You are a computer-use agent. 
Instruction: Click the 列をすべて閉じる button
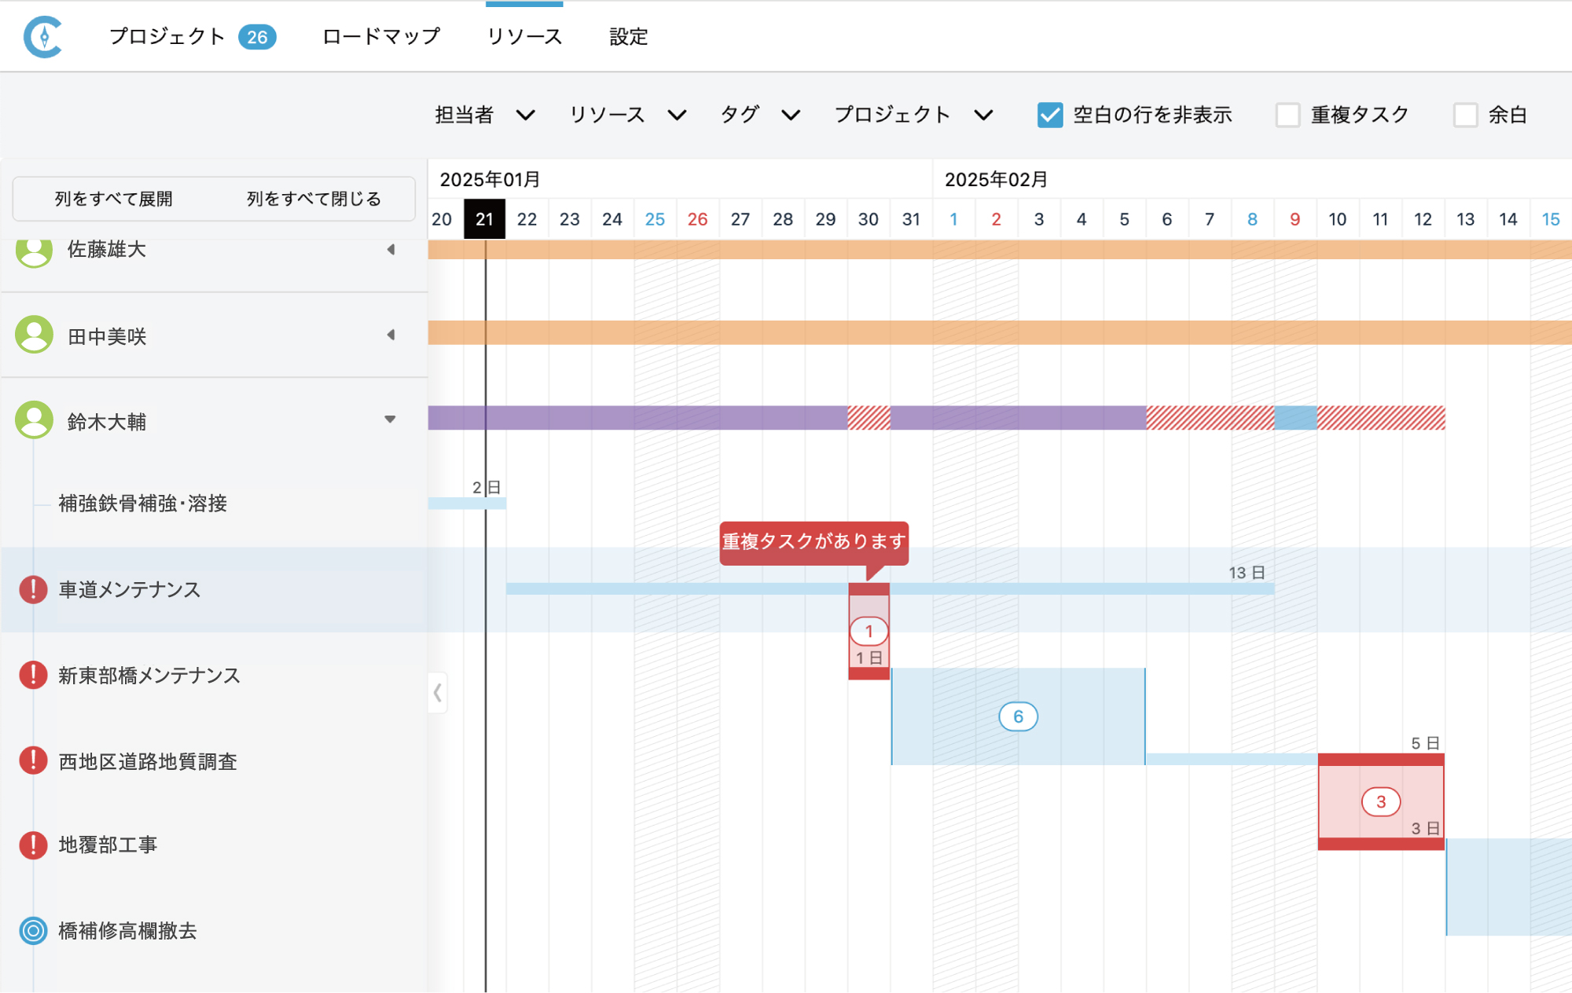coord(314,199)
